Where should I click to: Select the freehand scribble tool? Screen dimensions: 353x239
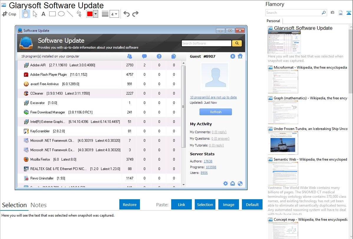coord(79,14)
